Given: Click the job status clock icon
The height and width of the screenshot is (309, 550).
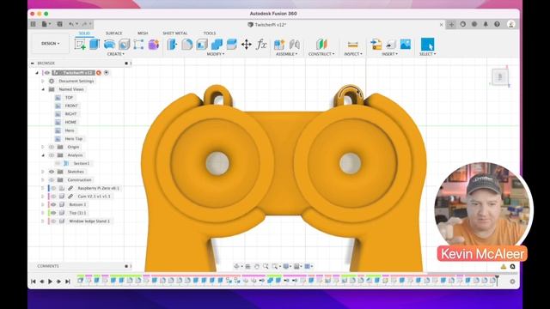Looking at the screenshot, I should coord(474,24).
